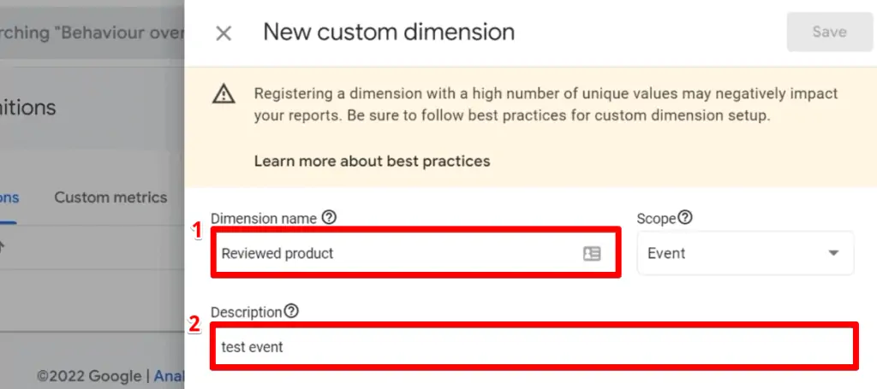Image resolution: width=877 pixels, height=389 pixels.
Task: Switch to the Custom metrics tab
Action: point(110,197)
